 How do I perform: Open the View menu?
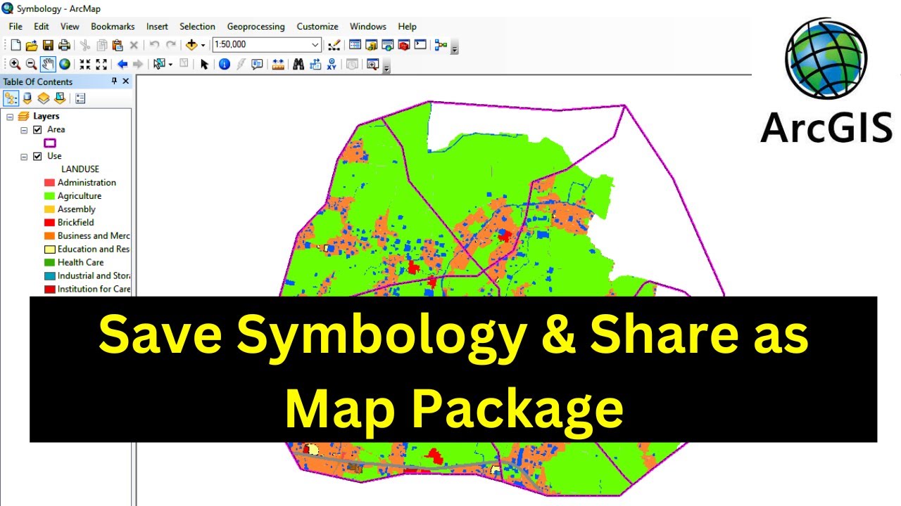[70, 27]
